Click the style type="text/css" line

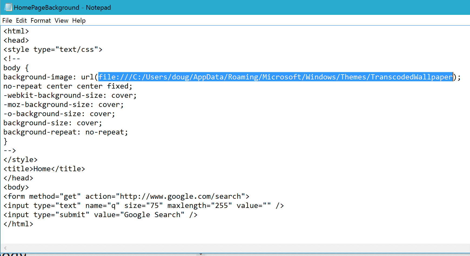tap(53, 49)
